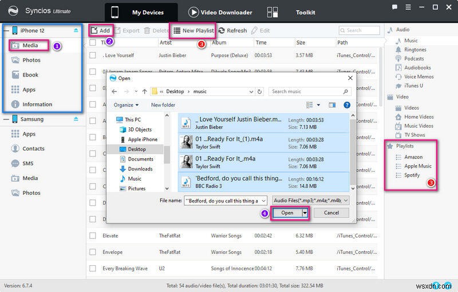This screenshot has width=458, height=292.
Task: Open the Syncios hamburger menu
Action: click(x=408, y=7)
